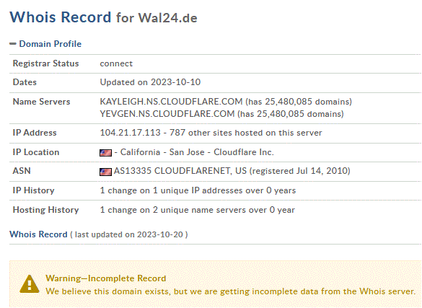Click the minus icon beside Domain Profile

13,44
